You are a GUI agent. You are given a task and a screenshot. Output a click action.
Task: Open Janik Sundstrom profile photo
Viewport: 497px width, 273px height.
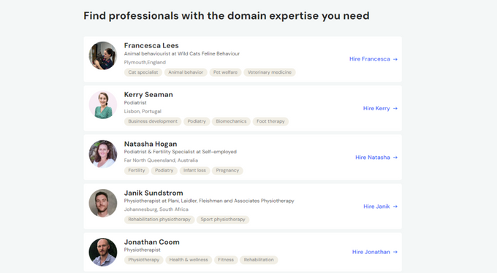103,203
